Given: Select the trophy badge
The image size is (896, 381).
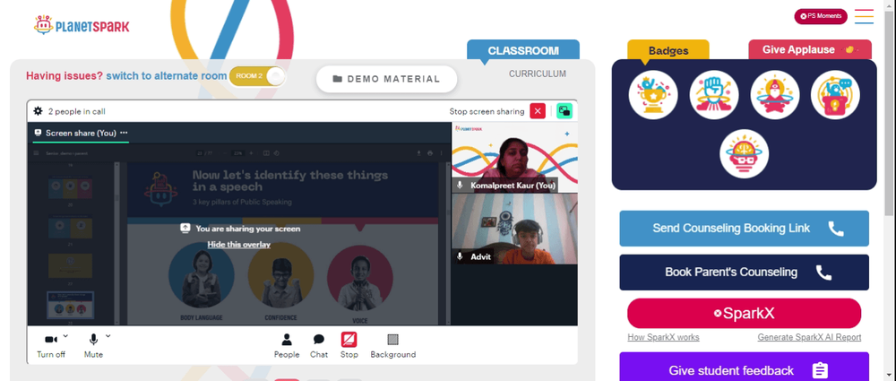Looking at the screenshot, I should coord(653,95).
